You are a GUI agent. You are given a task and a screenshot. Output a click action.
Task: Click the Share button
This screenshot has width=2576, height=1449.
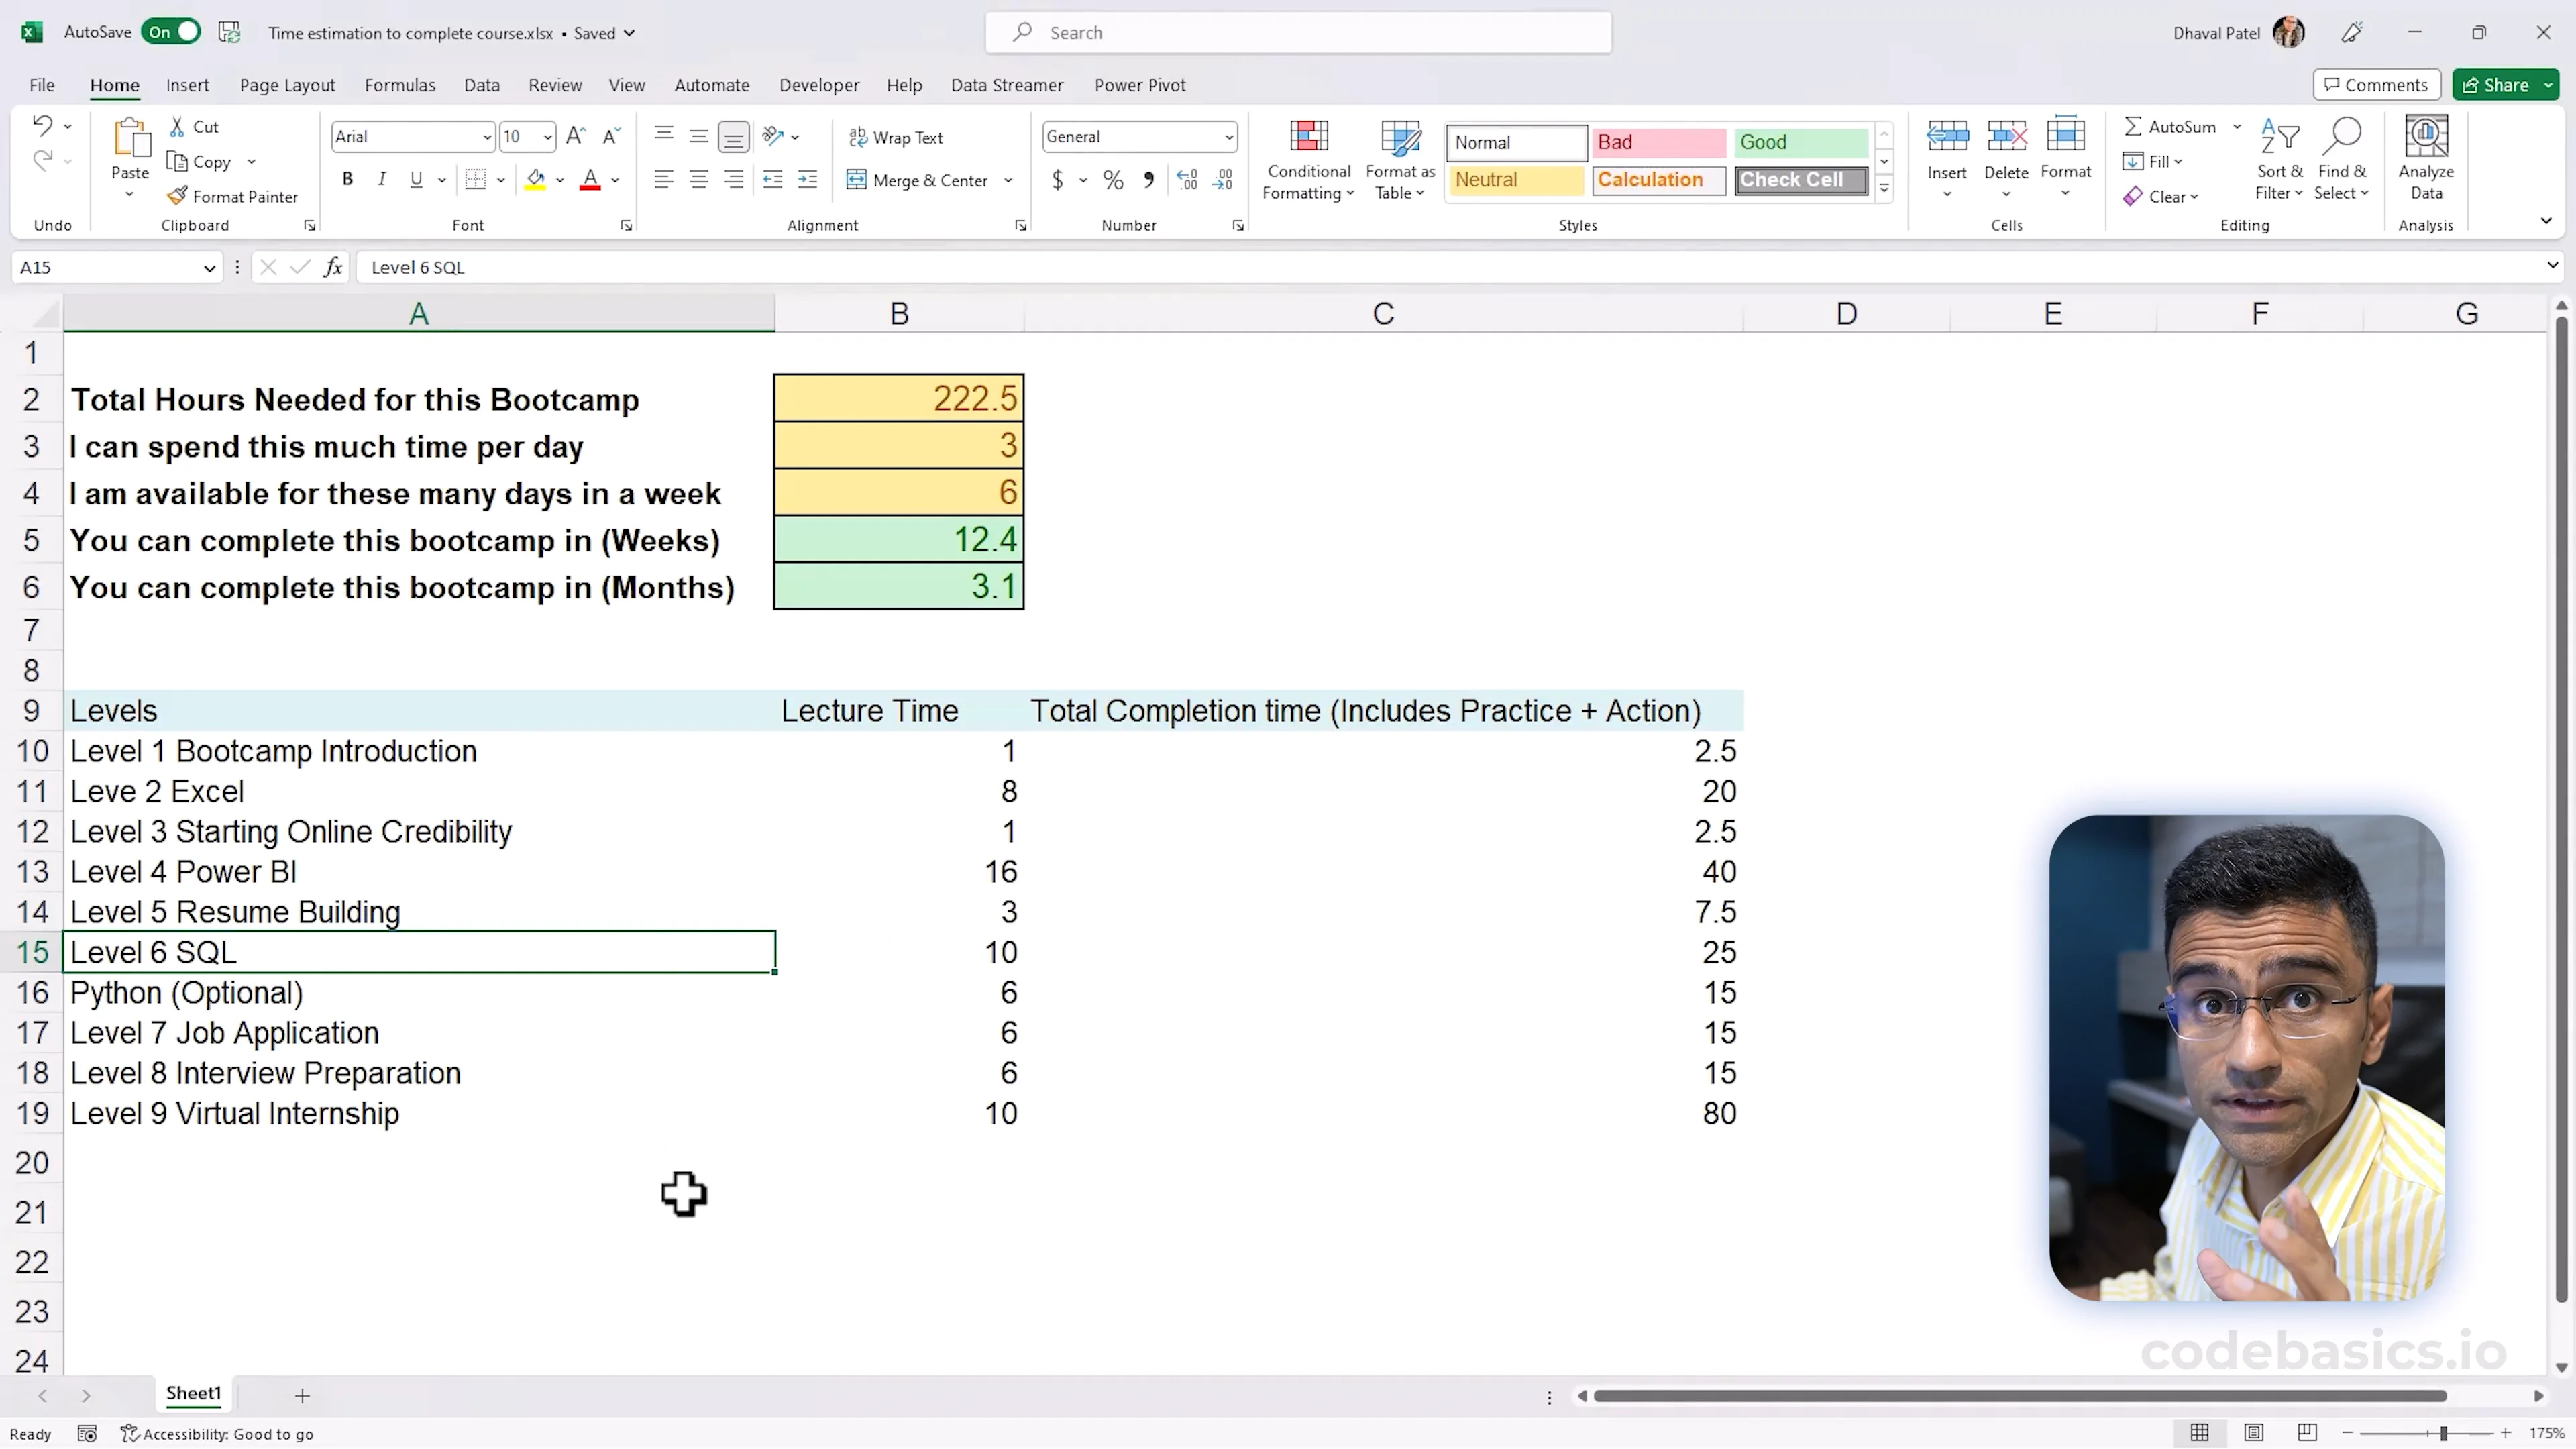pos(2495,85)
